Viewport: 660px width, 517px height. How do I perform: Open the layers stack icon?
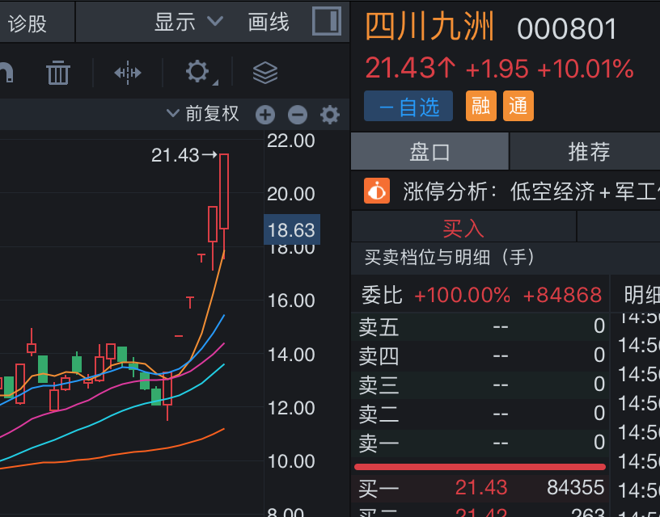point(265,73)
